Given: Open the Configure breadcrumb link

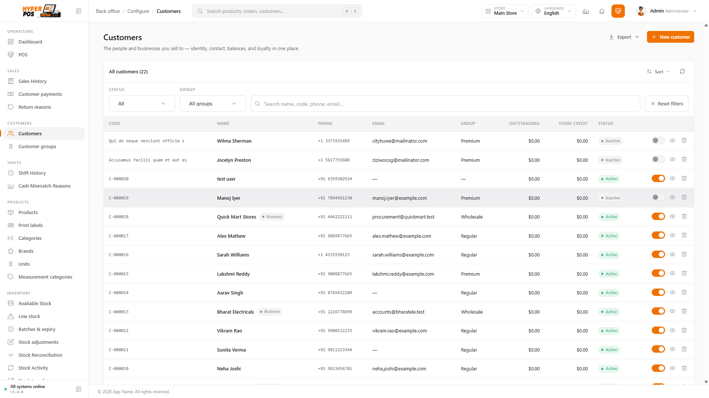Looking at the screenshot, I should [138, 11].
